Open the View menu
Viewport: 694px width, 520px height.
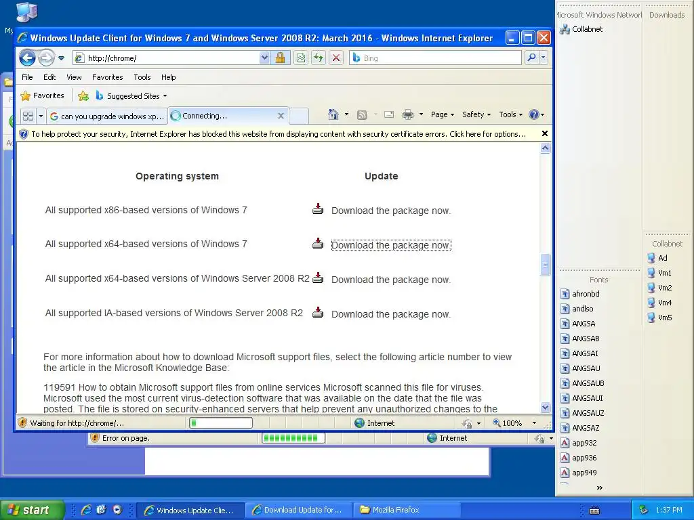(74, 77)
